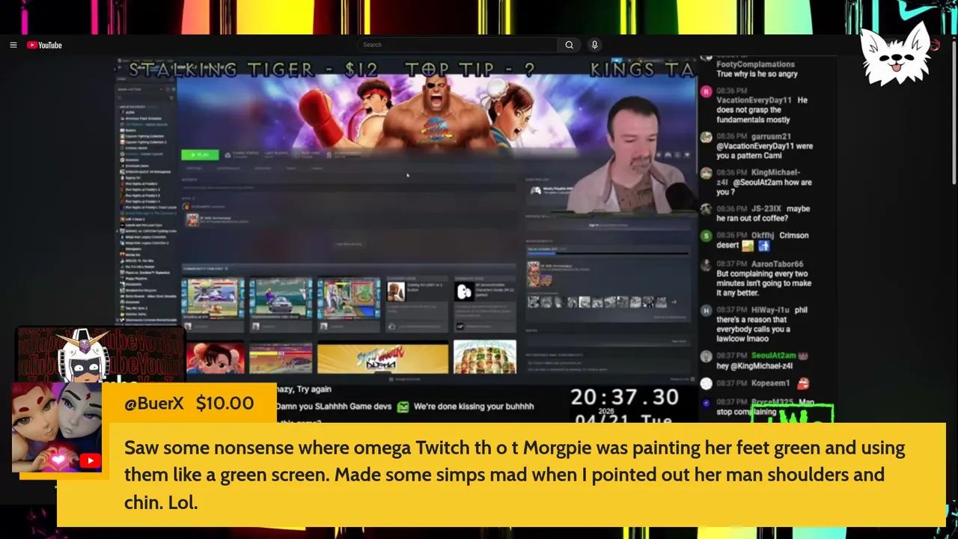Open FootyComplamations chat username
958x539 pixels.
755,64
